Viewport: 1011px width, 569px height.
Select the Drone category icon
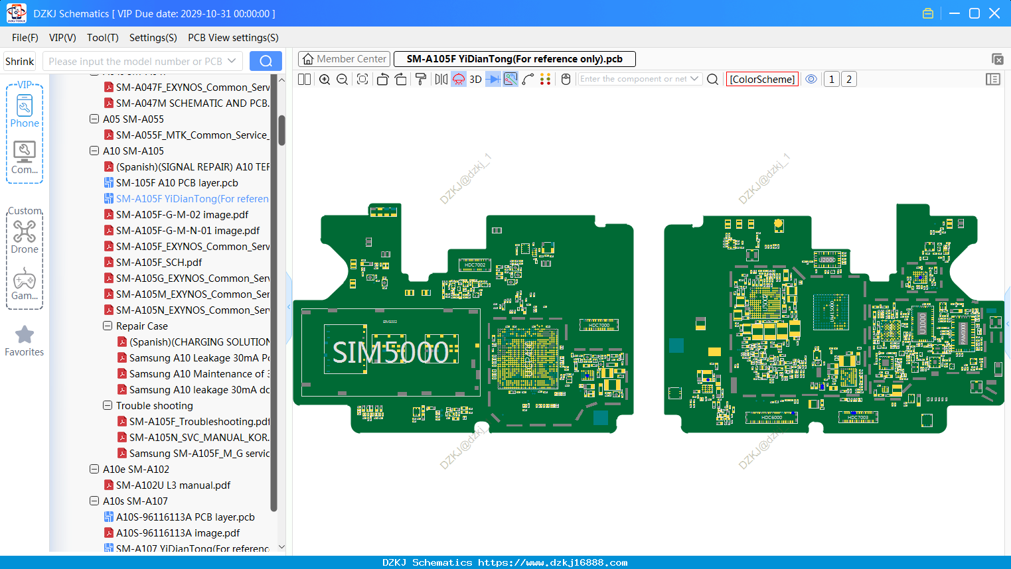point(25,237)
